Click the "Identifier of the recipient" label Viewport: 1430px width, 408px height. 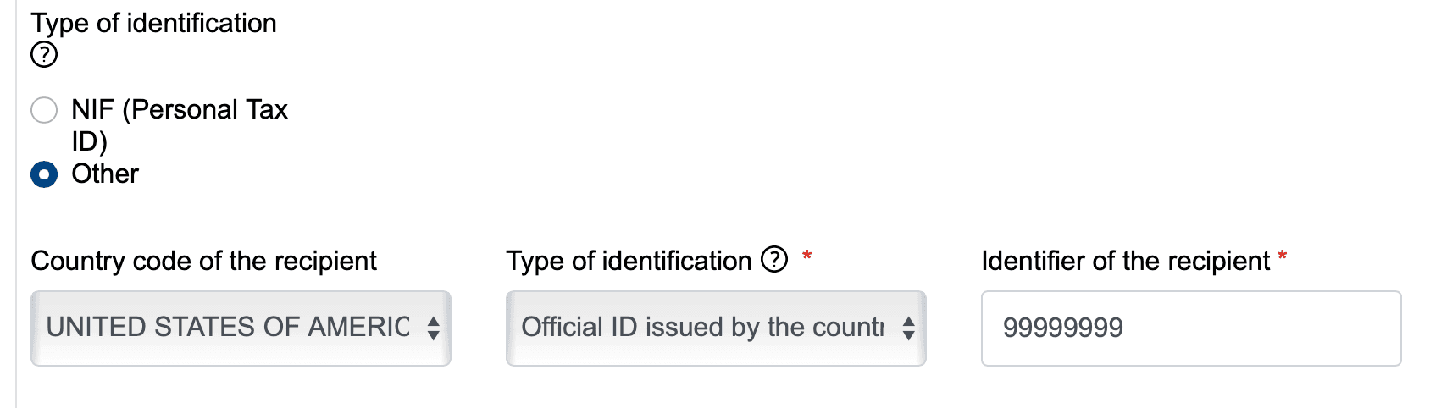pyautogui.click(x=1125, y=262)
